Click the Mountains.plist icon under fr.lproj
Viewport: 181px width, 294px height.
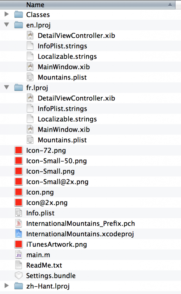click(30, 140)
